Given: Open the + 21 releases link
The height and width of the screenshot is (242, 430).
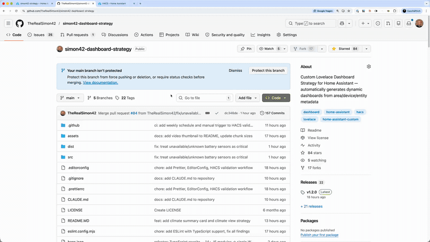Looking at the screenshot, I should [312, 206].
